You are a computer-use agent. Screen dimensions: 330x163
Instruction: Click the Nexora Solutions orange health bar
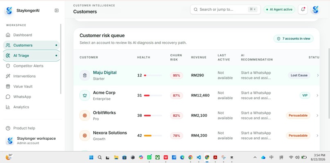pos(153,136)
